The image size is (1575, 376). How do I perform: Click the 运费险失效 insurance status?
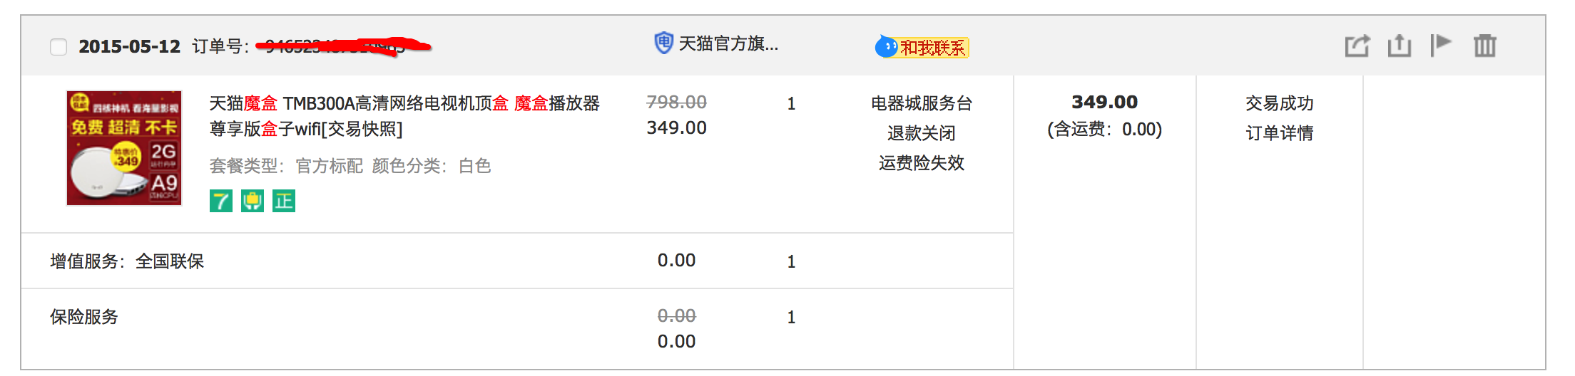pyautogui.click(x=922, y=163)
